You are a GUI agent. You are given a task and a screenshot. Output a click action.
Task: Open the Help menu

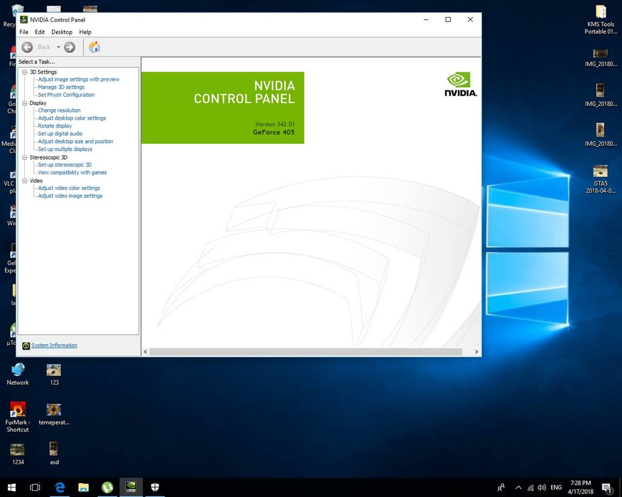[x=85, y=32]
